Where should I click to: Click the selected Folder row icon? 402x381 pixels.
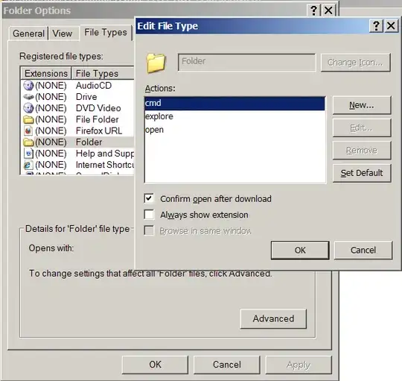28,142
